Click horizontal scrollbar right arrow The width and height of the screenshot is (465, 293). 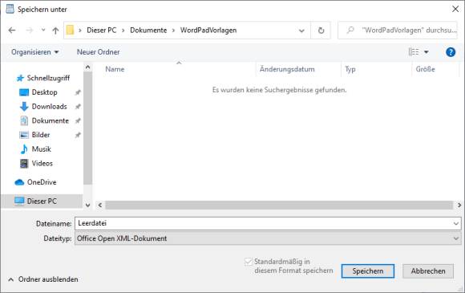point(459,205)
